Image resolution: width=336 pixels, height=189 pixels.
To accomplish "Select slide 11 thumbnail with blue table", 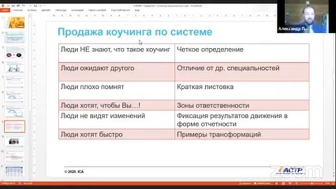I will 15,171.
